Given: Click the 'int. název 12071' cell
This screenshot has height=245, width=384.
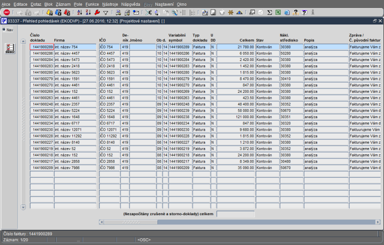Looking at the screenshot, I should click(75, 130).
